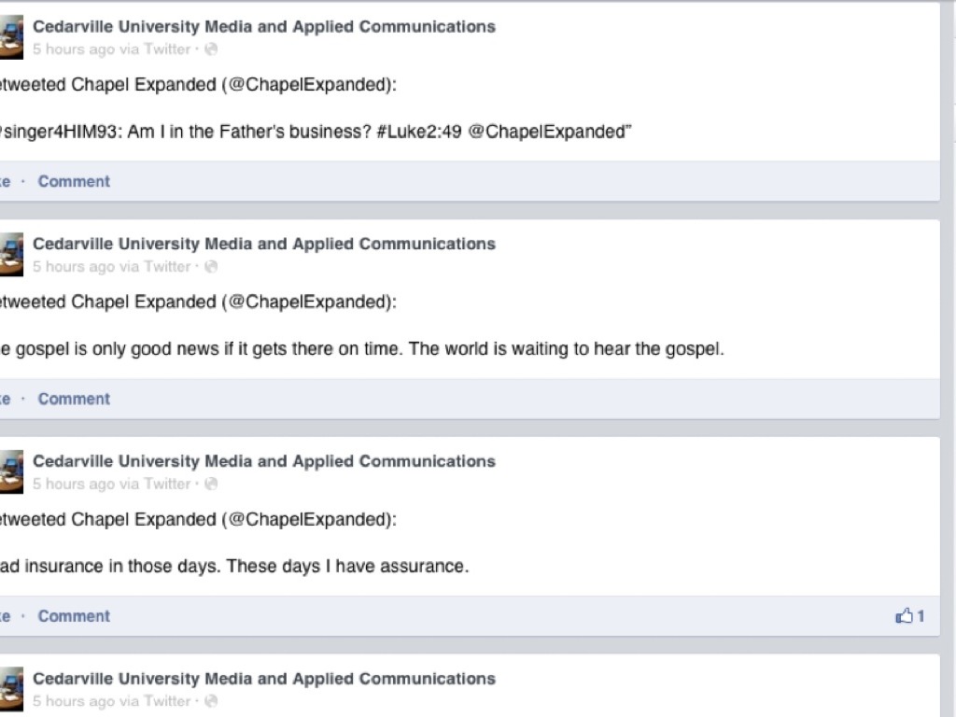The width and height of the screenshot is (956, 717).
Task: Comment on the insurance and assurance post
Action: coord(74,616)
